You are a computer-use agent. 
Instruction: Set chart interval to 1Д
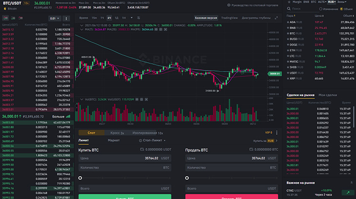117,18
